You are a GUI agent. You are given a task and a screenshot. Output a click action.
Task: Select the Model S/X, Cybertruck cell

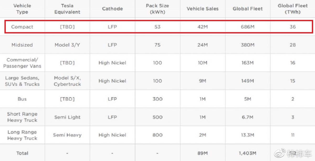pos(67,81)
